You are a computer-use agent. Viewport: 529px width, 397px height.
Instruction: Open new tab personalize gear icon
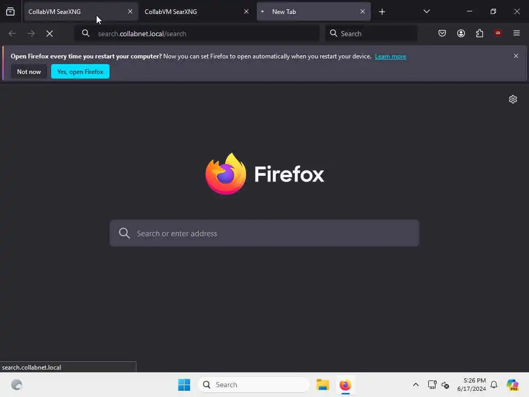tap(513, 99)
